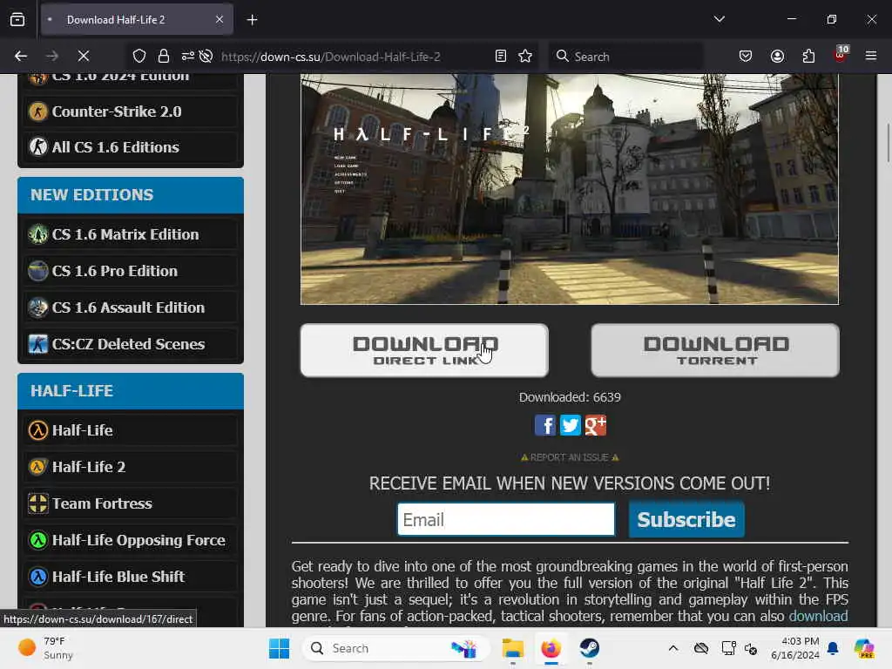Open tracking protection shield icon
The height and width of the screenshot is (669, 892).
[x=139, y=56]
